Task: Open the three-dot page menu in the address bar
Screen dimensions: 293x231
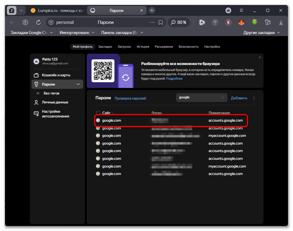Action: [152, 22]
